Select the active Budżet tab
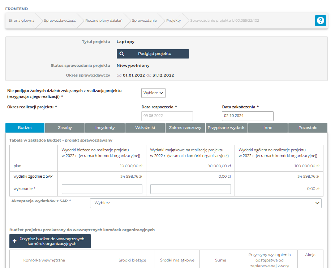The width and height of the screenshot is (335, 268). [25, 127]
